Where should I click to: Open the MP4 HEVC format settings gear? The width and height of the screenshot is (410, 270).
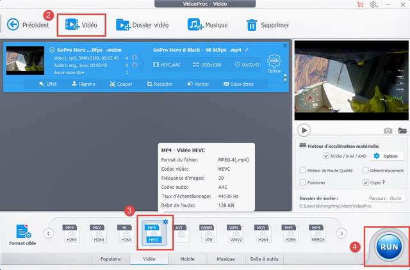[165, 222]
